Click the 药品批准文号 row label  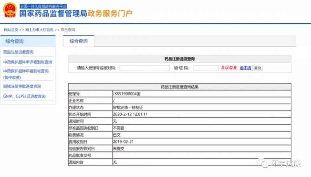click(x=80, y=155)
